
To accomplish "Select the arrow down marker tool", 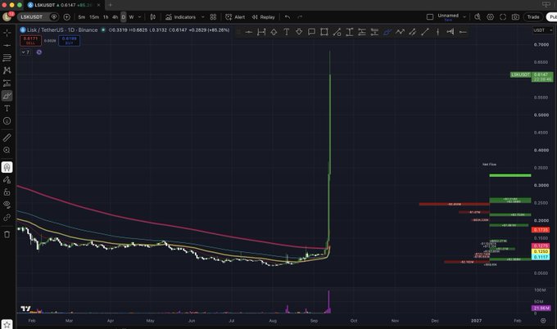I will tap(299, 32).
